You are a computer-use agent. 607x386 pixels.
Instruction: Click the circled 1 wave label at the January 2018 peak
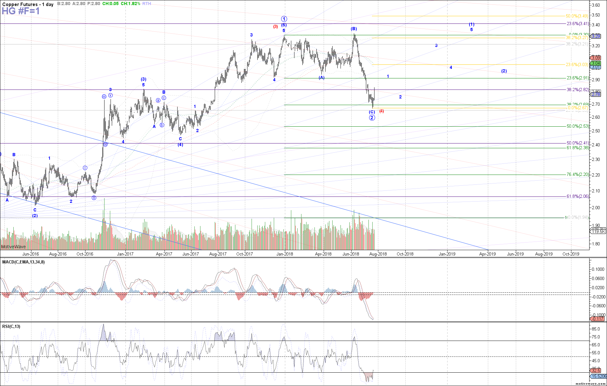[x=284, y=19]
